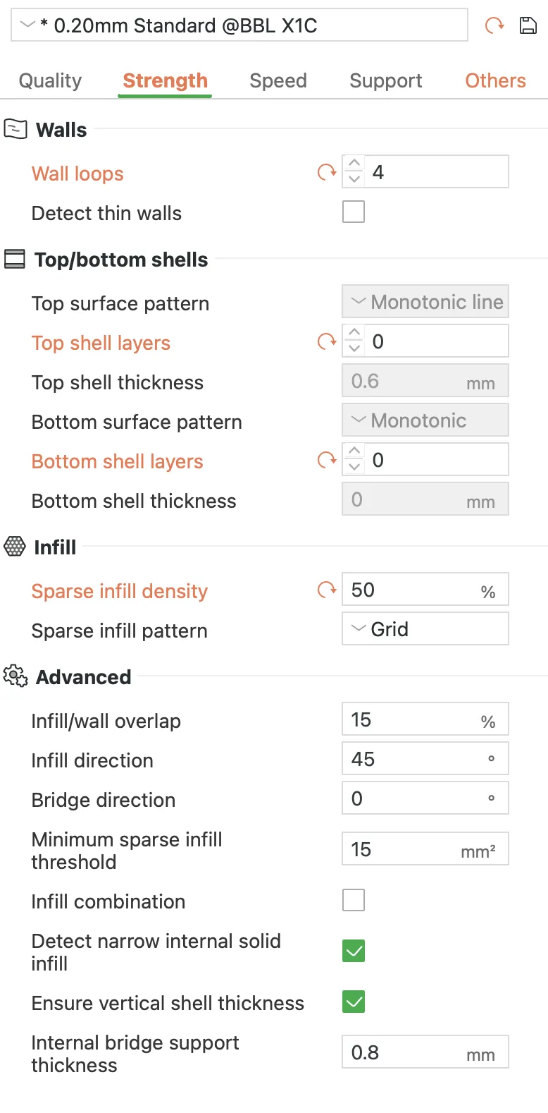
Task: Open the 0.20mm Standard preset dropdown
Action: click(x=239, y=25)
